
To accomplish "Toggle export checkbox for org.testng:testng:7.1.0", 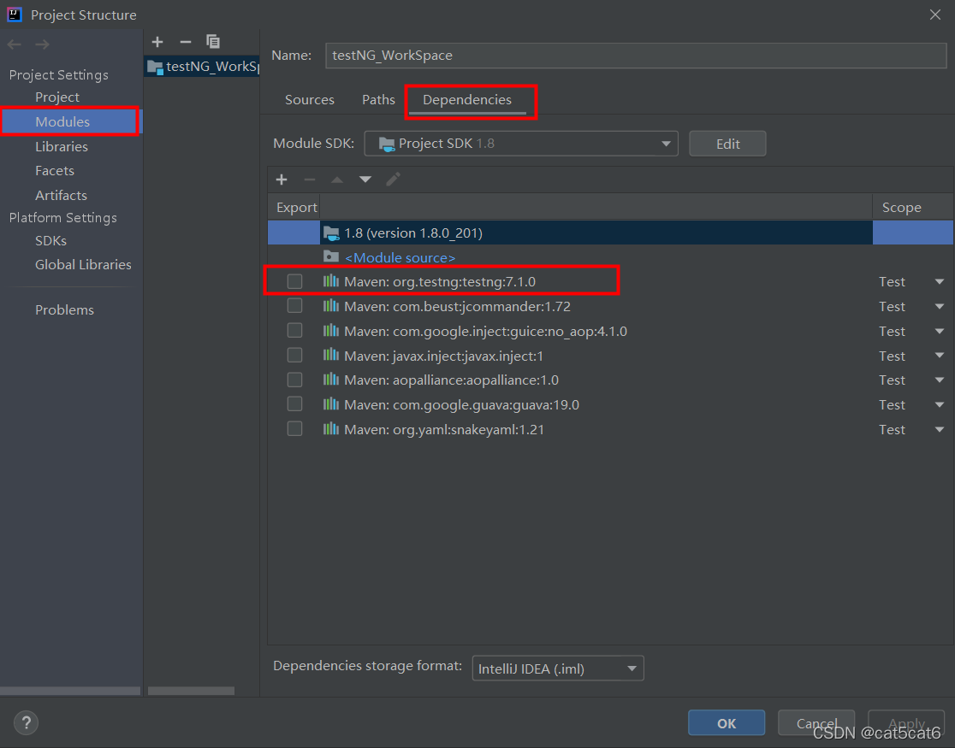I will (294, 281).
